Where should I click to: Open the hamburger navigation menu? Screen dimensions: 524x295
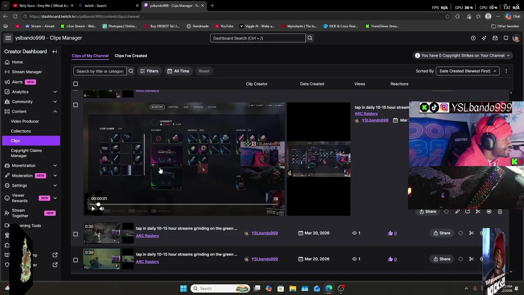point(8,38)
